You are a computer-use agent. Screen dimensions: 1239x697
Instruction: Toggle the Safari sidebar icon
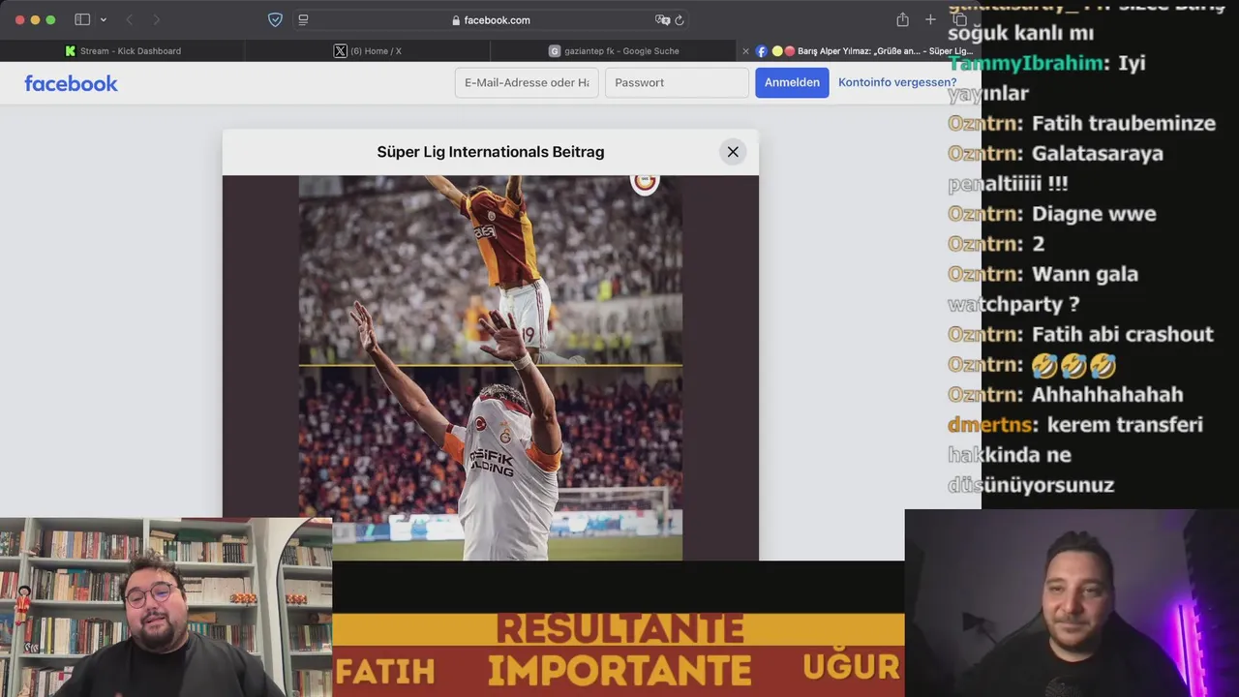82,19
